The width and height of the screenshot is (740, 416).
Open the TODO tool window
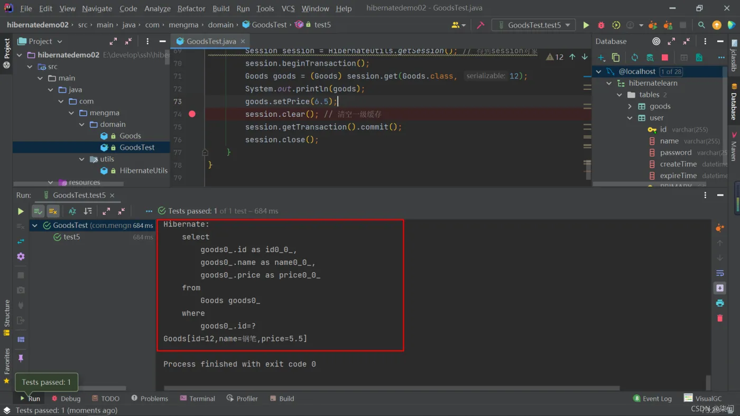pyautogui.click(x=106, y=399)
